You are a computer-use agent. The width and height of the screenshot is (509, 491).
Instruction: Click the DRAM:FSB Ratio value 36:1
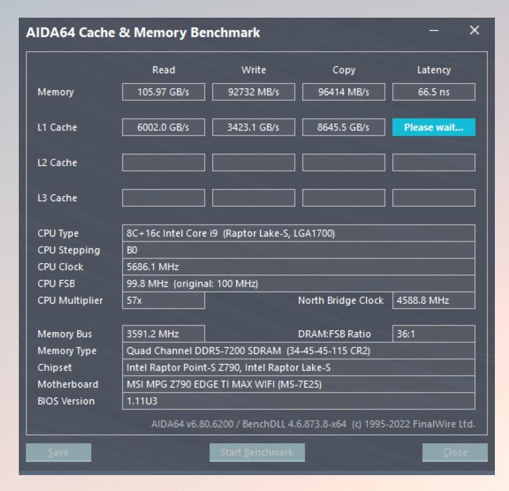point(434,334)
